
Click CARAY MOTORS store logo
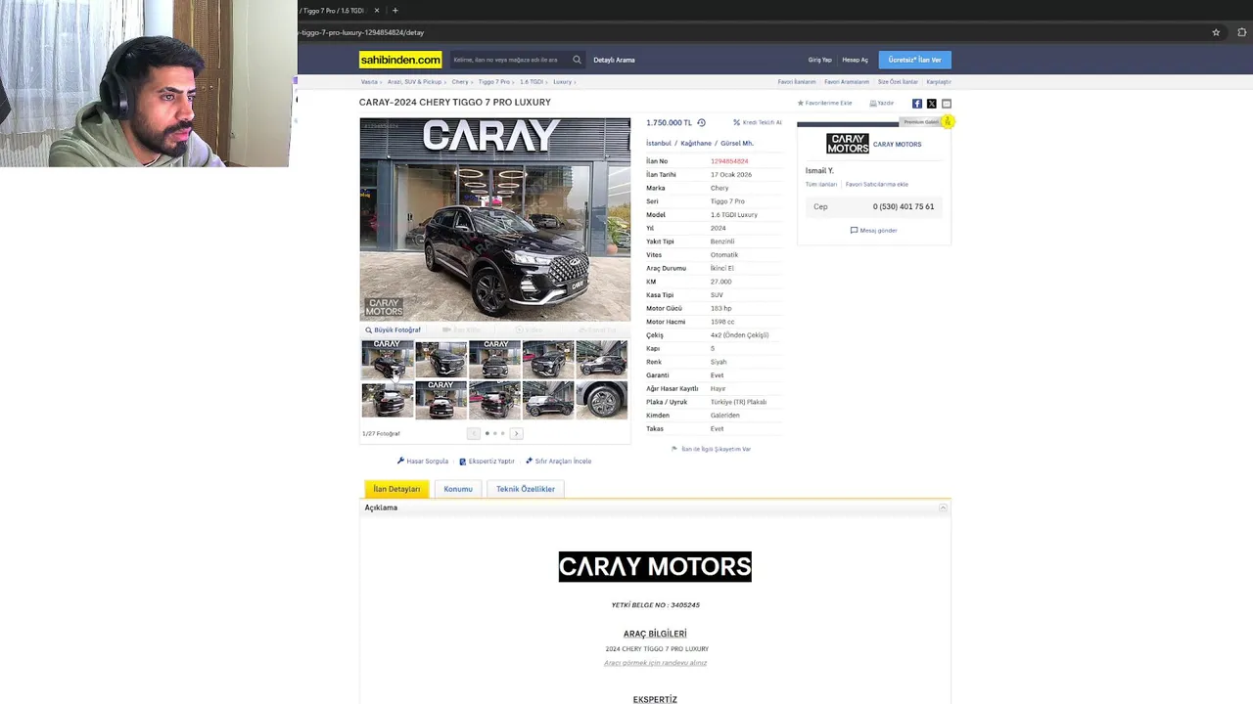coord(848,144)
